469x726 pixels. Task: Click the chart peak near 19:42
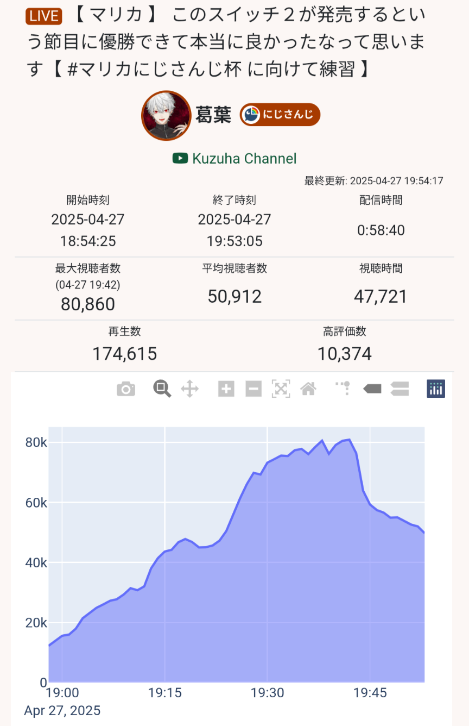point(349,440)
